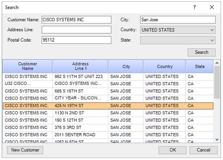Click the vertical scrollbar thumb

pos(217,82)
